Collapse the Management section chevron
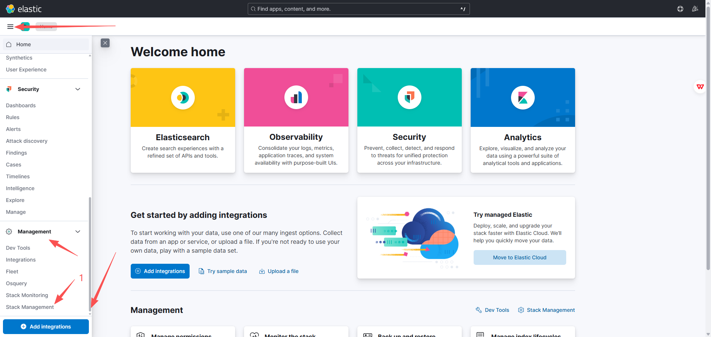The width and height of the screenshot is (711, 337). [78, 232]
